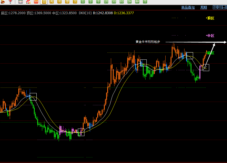The height and width of the screenshot is (163, 227).
Task: Switch to Tick chart view
Action: tap(36, 2)
